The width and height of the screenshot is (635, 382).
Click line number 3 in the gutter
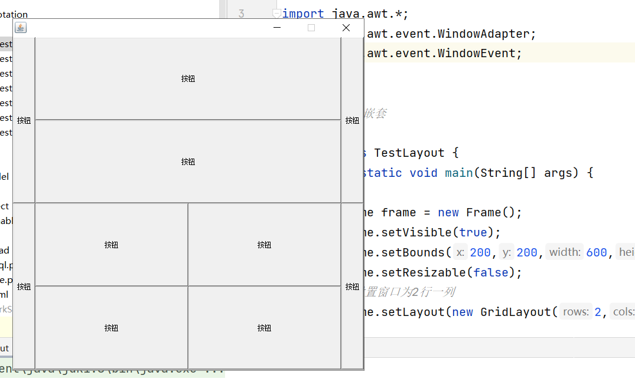point(241,14)
